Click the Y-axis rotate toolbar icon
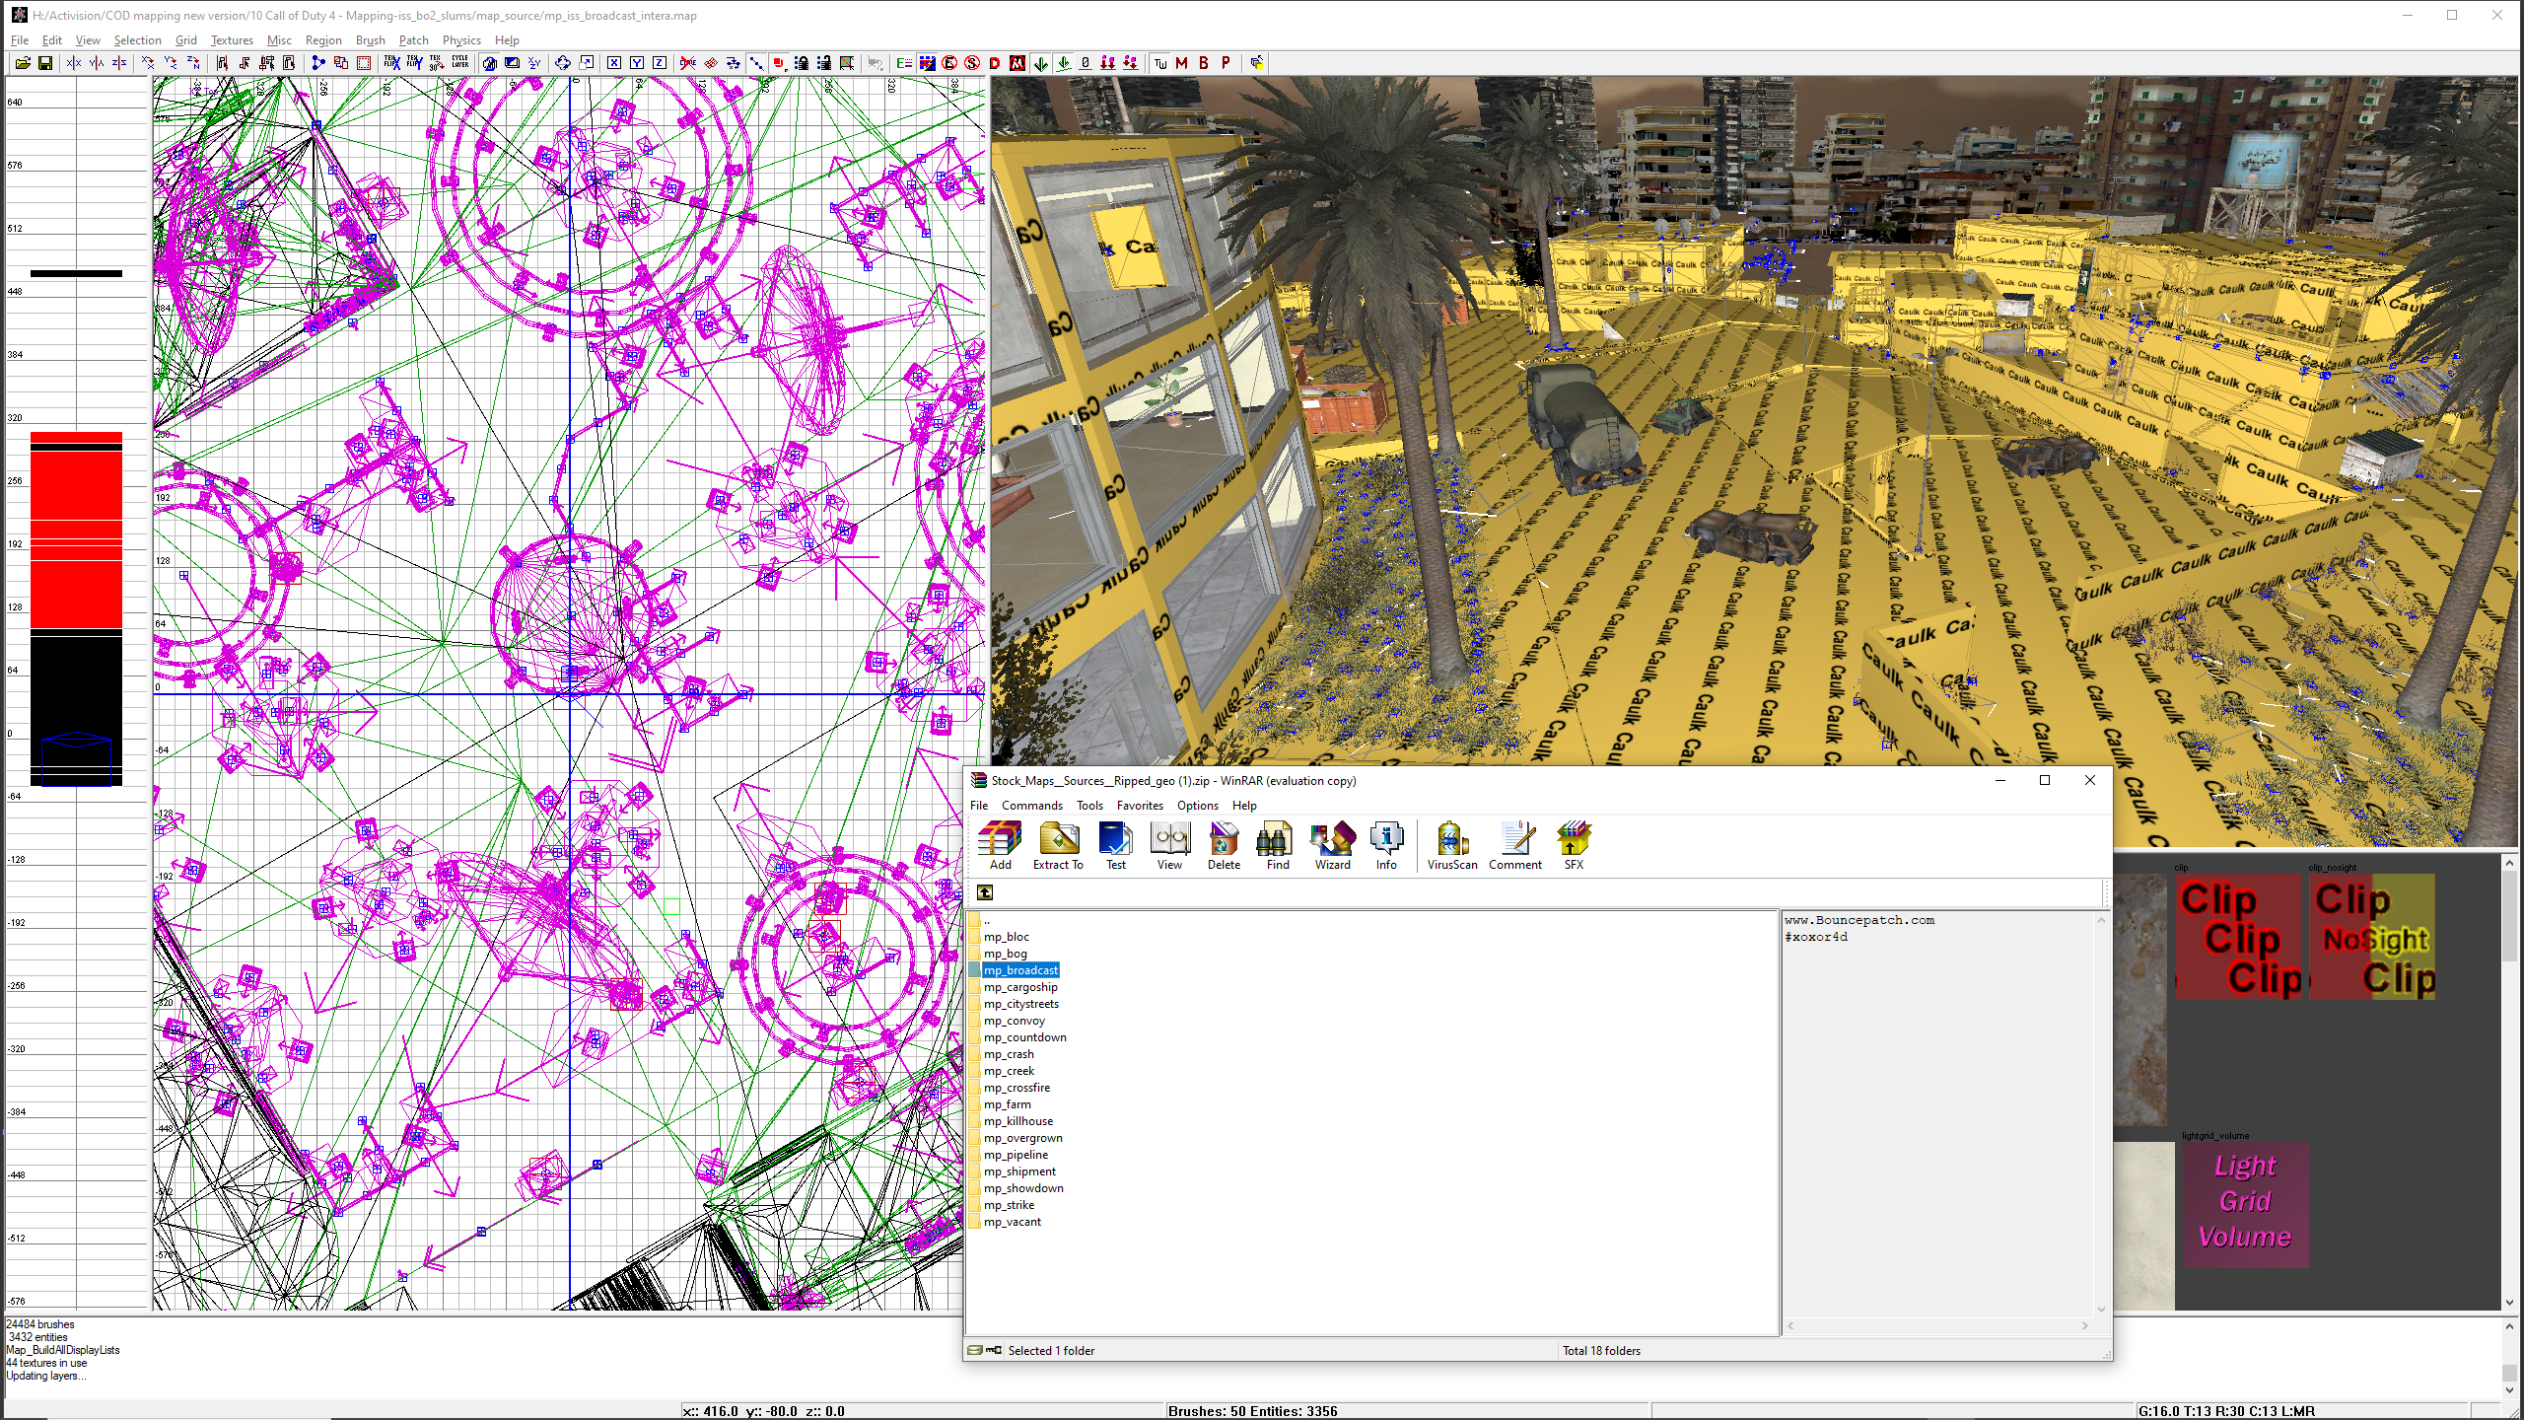 coord(171,63)
